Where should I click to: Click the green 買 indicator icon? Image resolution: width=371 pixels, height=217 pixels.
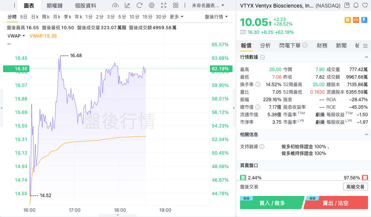[x=243, y=178]
